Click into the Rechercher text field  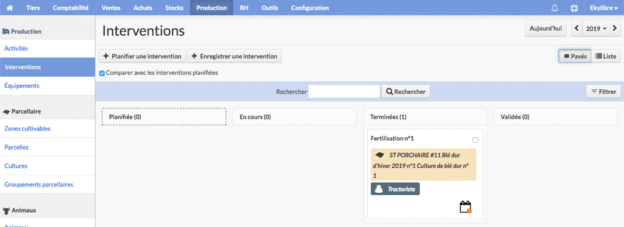click(x=344, y=92)
